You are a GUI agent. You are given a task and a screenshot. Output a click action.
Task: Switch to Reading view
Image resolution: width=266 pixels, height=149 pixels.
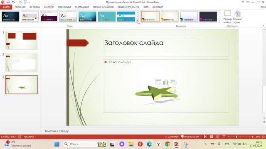(x=218, y=137)
